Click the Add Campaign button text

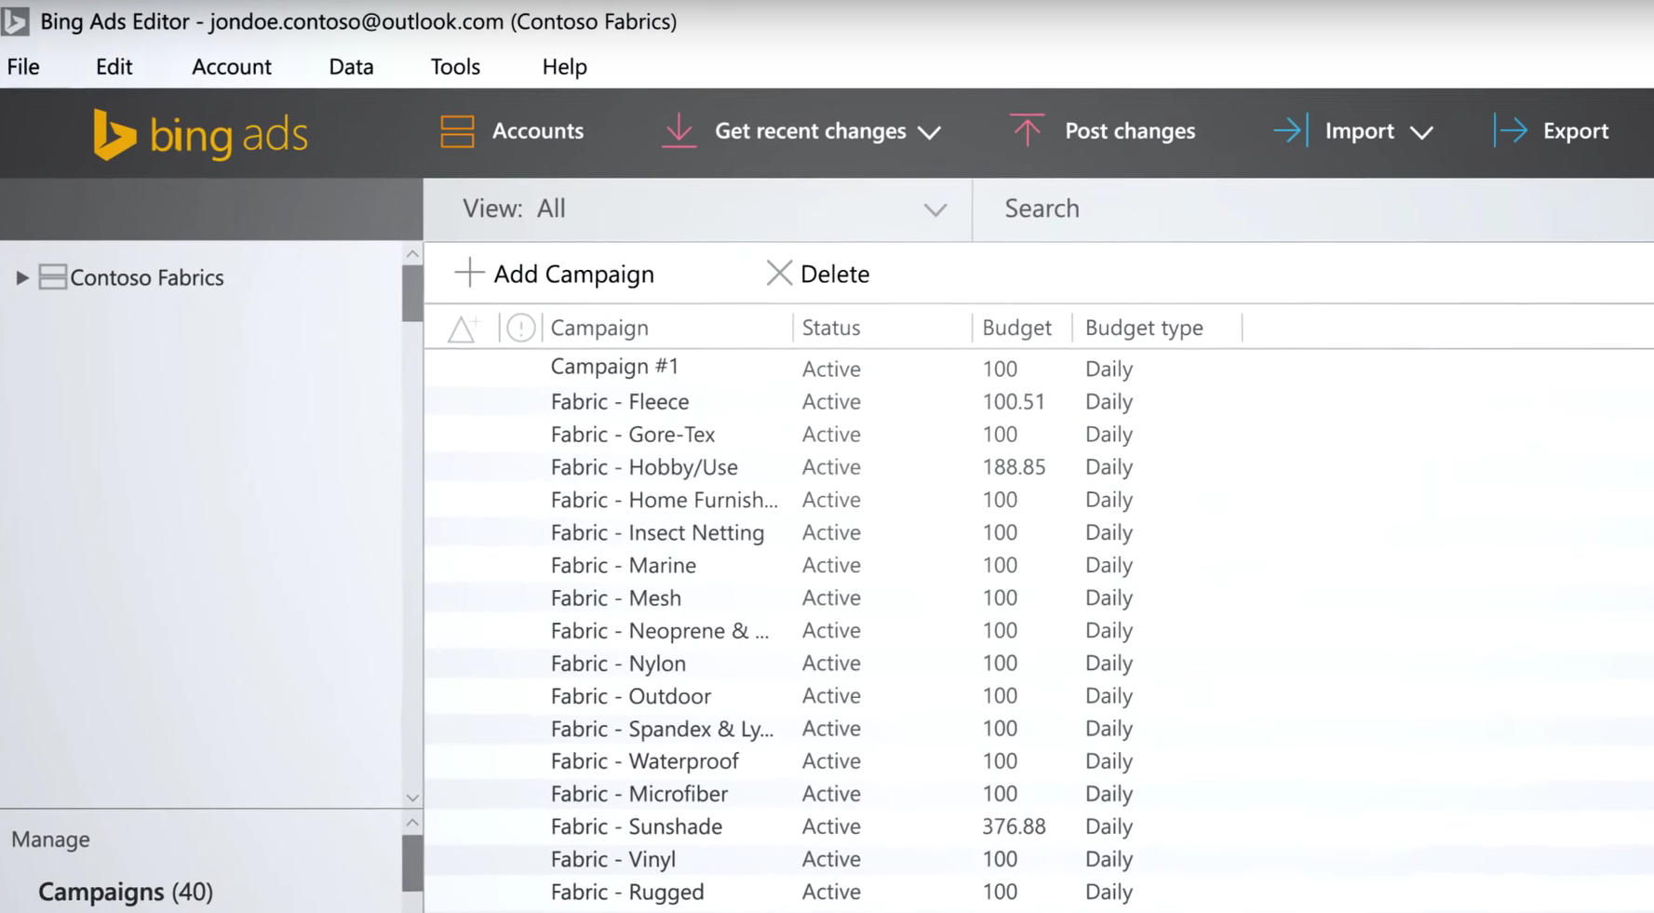573,274
